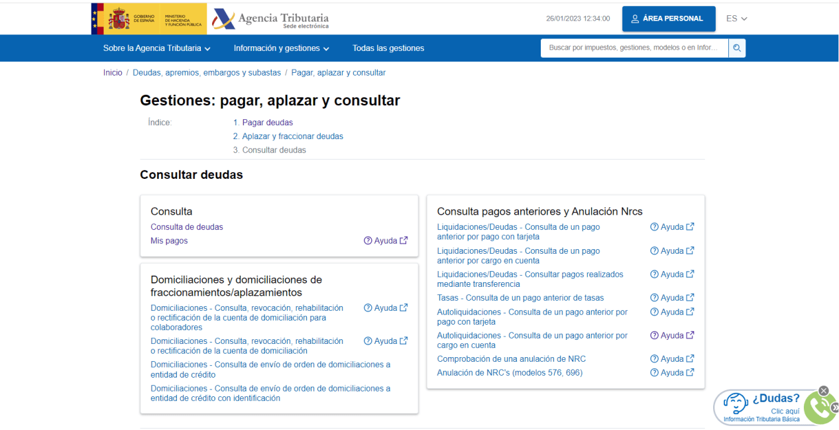Click the Agencia Tributaria logo
This screenshot has width=839, height=430.
pos(270,19)
